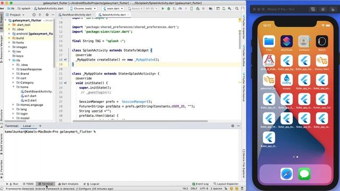This screenshot has height=191, width=340.
Task: Start debugging with the bug icon
Action: (169, 8)
